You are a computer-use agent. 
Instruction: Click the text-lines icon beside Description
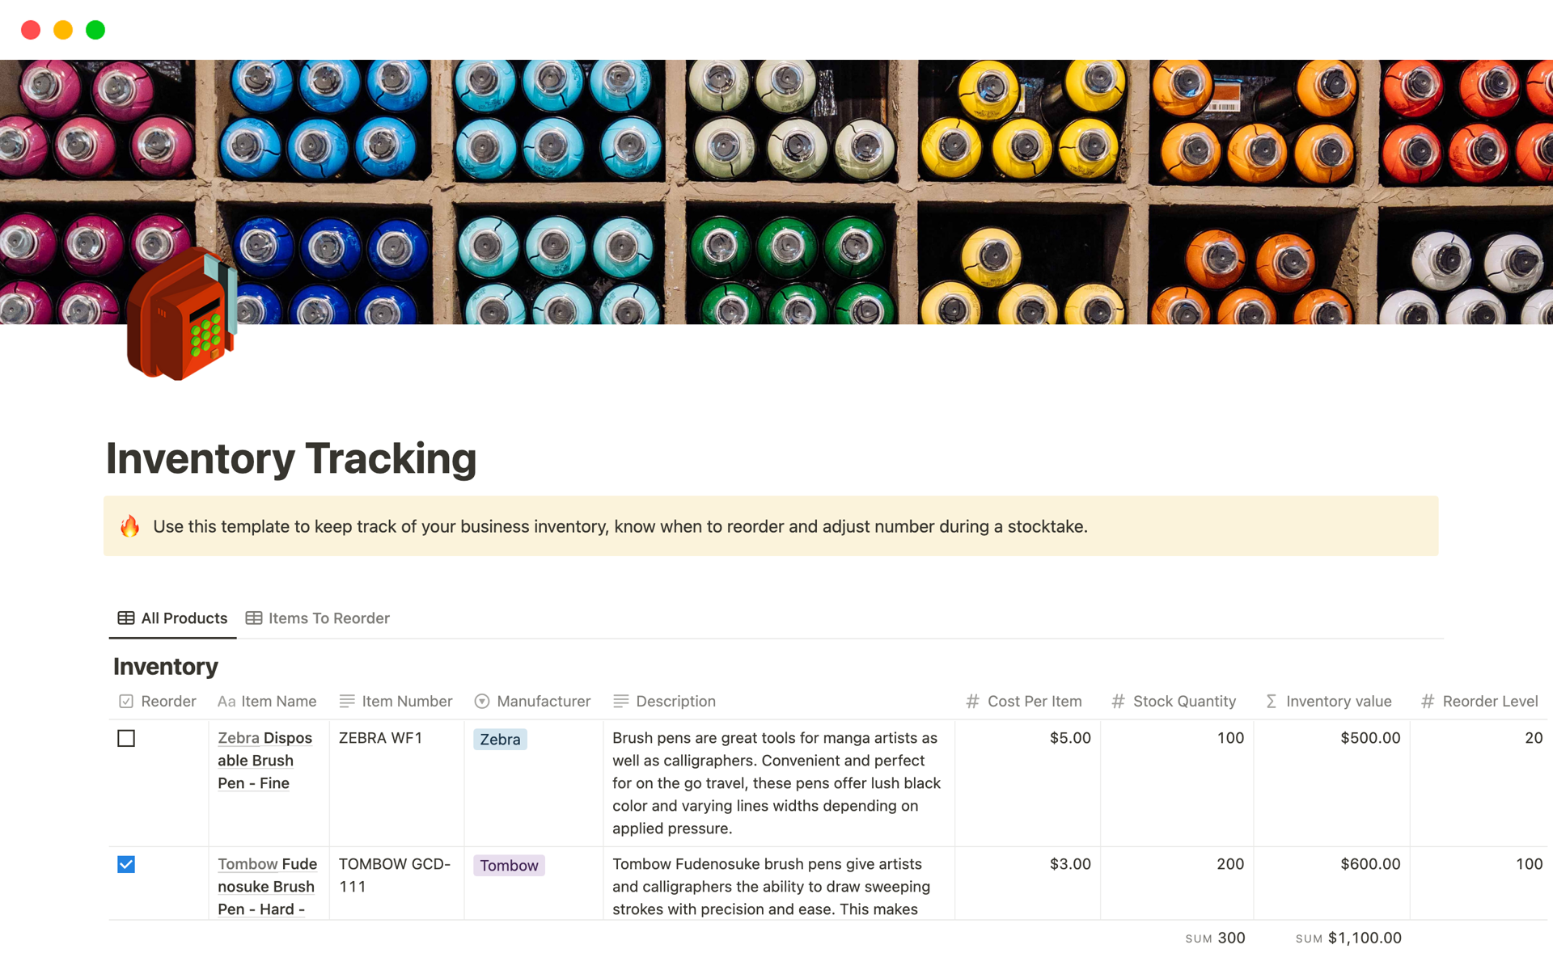pos(621,702)
